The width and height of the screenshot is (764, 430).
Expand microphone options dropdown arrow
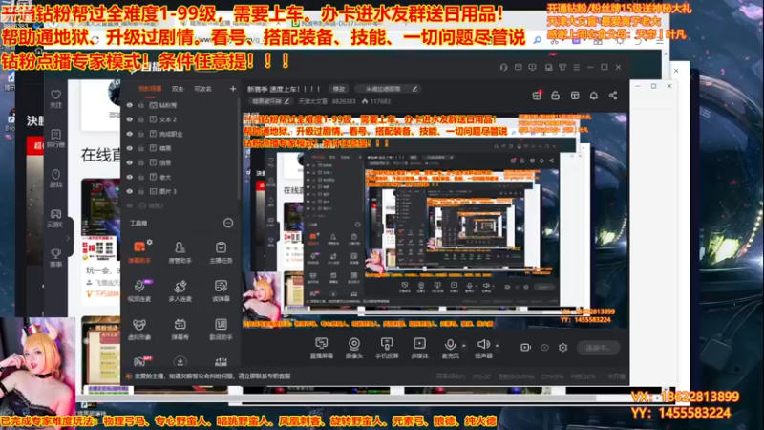tap(464, 346)
